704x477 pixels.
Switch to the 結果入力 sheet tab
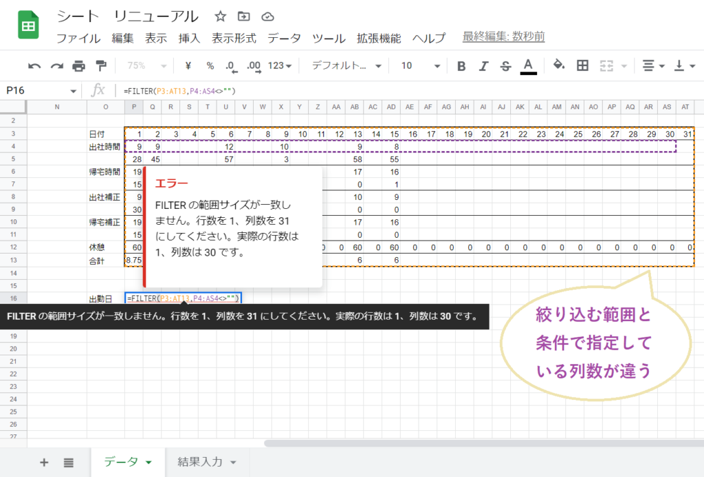200,463
